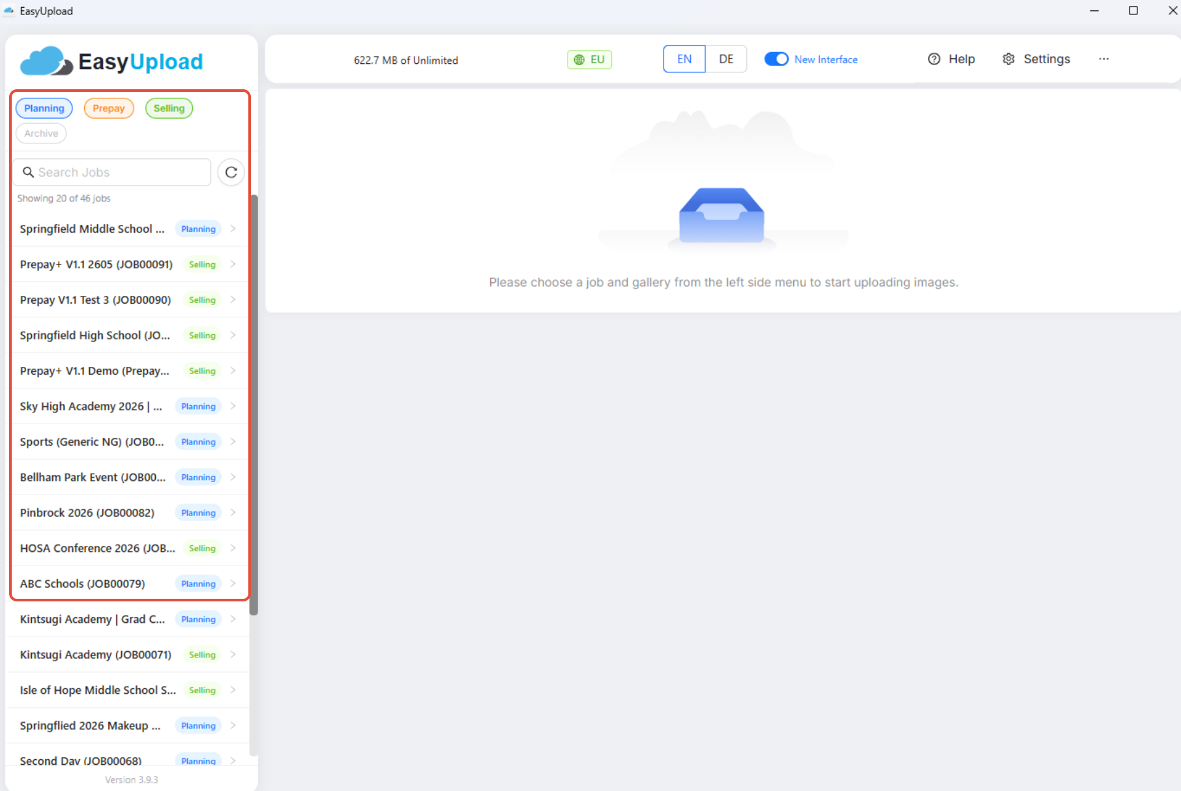Image resolution: width=1181 pixels, height=791 pixels.
Task: Click the Planning badge on Pinbrock 2026
Action: pos(198,513)
